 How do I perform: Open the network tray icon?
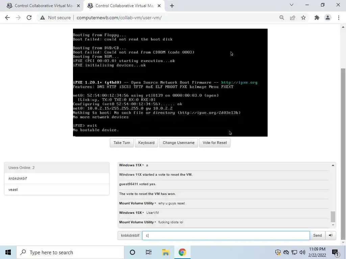tap(294, 252)
